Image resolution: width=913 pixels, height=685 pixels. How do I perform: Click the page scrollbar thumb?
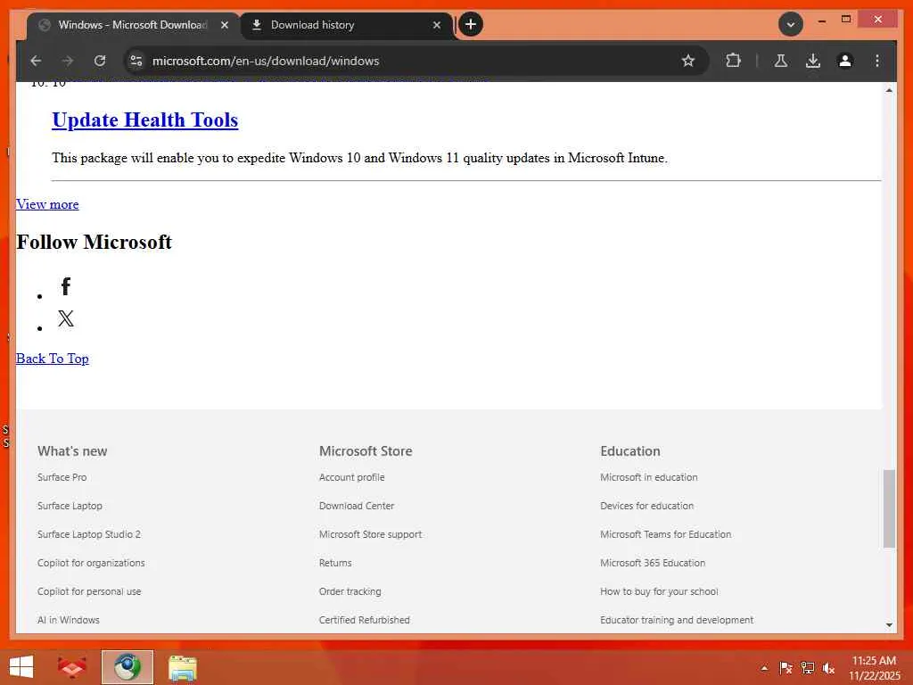coord(889,508)
